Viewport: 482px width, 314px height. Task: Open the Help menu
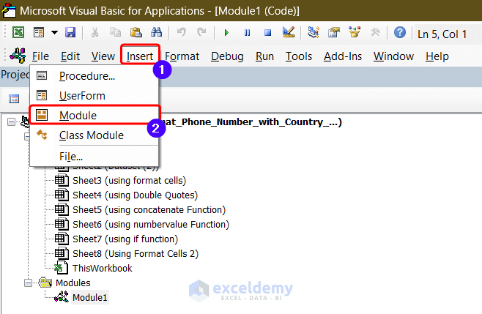pos(437,56)
